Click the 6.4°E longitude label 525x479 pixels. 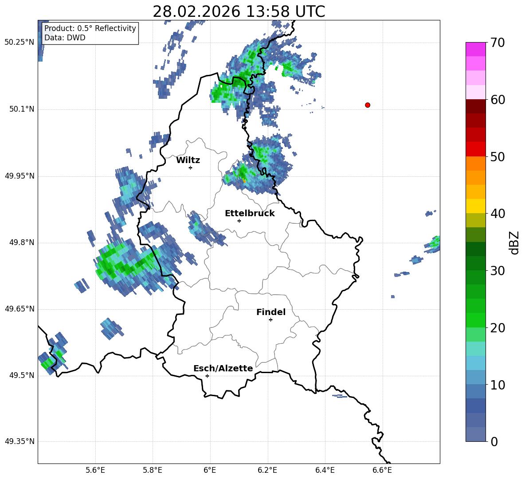pos(325,470)
